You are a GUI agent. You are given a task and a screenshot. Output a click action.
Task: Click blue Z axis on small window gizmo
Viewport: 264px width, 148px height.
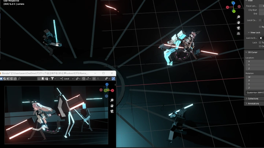tap(107, 84)
